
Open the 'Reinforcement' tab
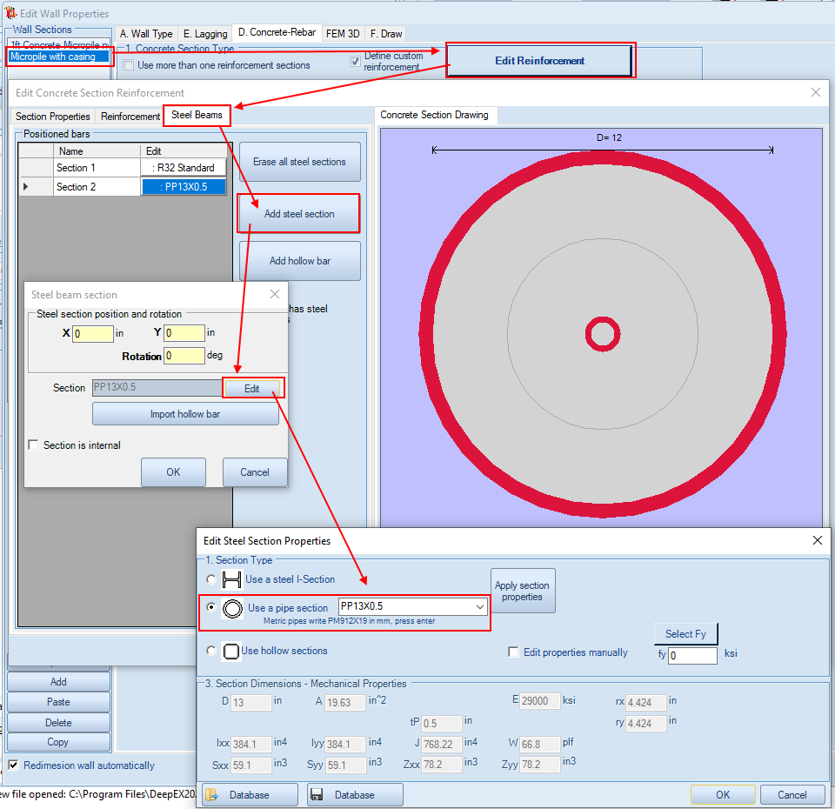[130, 116]
